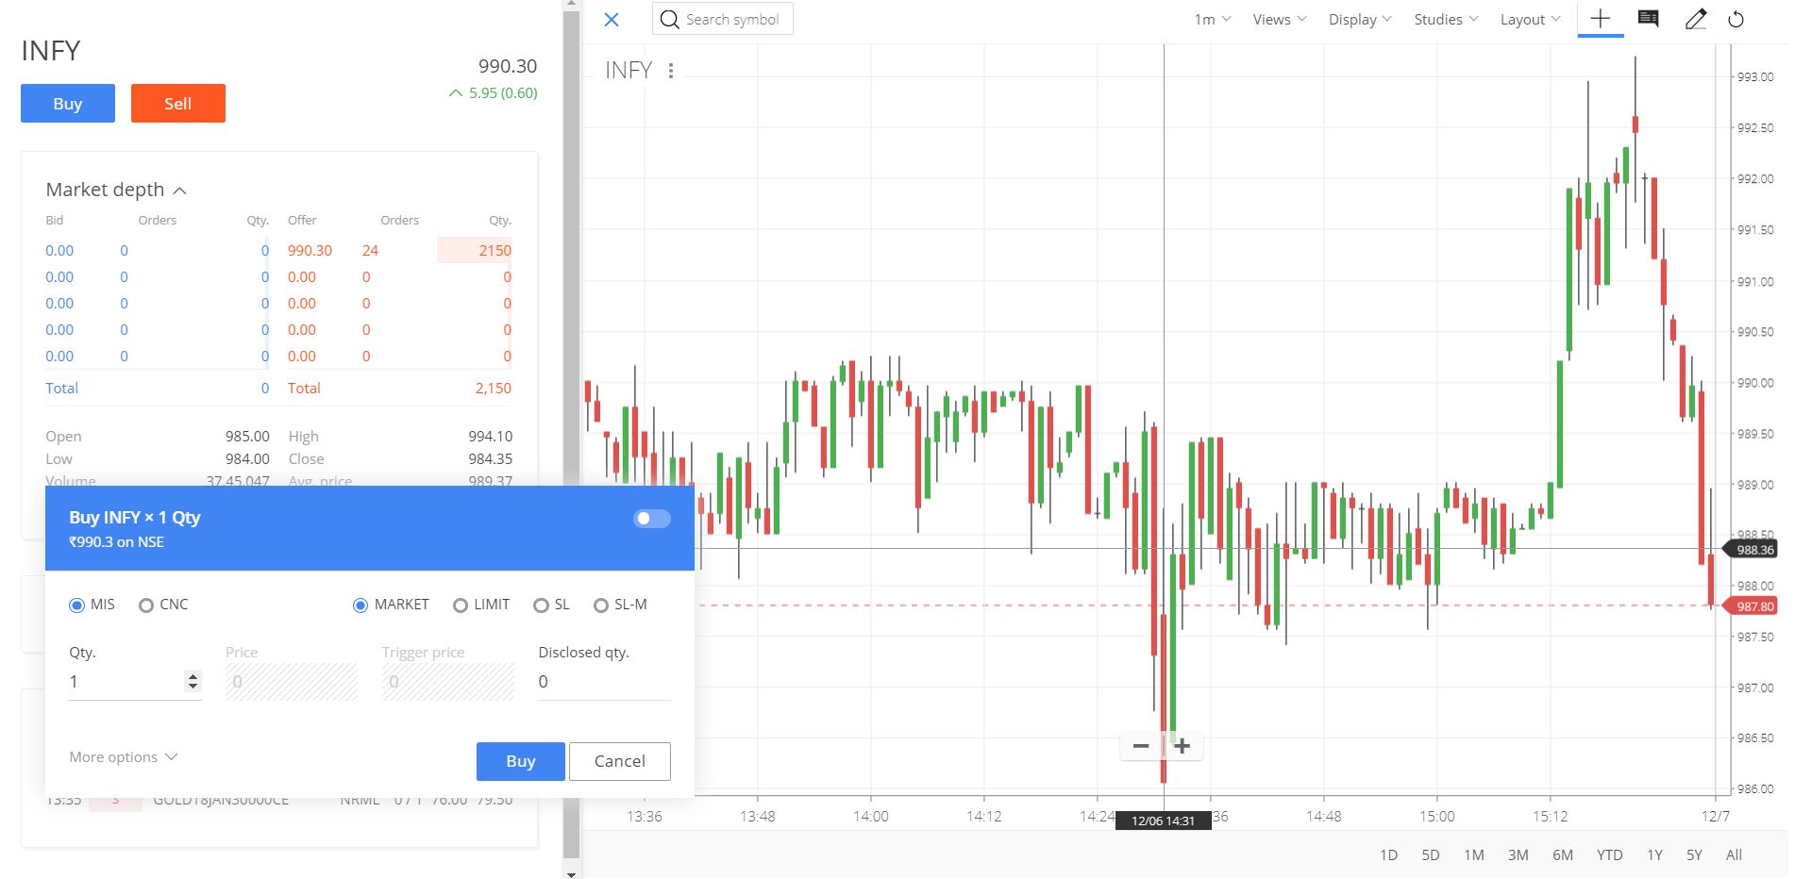This screenshot has height=879, width=1795.
Task: Click the 5.95 (0.60) change value
Action: coord(503,92)
